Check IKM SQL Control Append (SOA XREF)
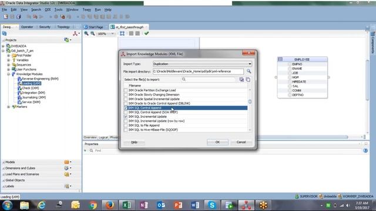Viewport: 376px width, 211px height. point(126,112)
